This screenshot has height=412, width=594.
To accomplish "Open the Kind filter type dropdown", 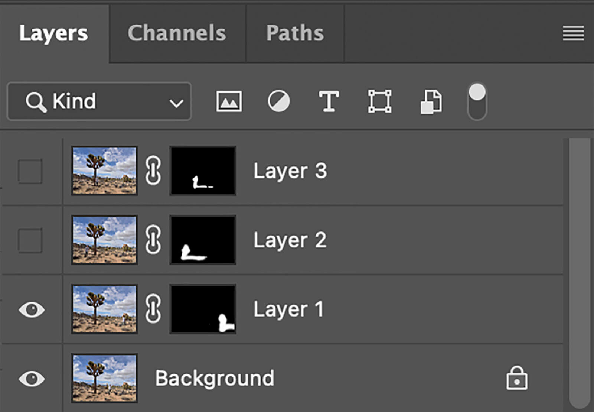I will 99,101.
